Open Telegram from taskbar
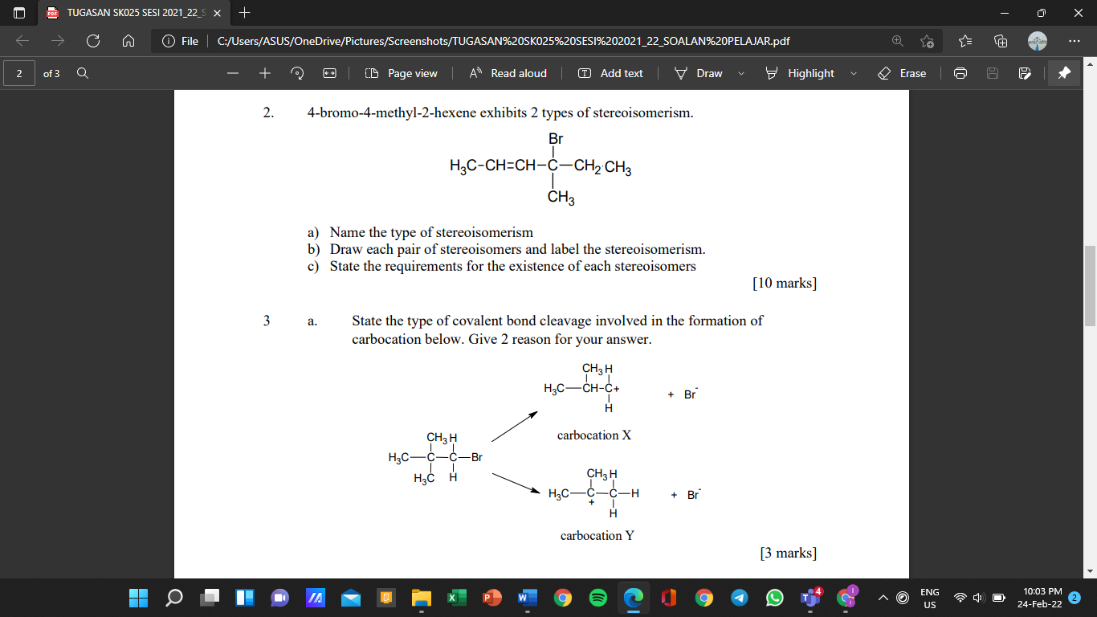The image size is (1097, 617). pyautogui.click(x=739, y=598)
